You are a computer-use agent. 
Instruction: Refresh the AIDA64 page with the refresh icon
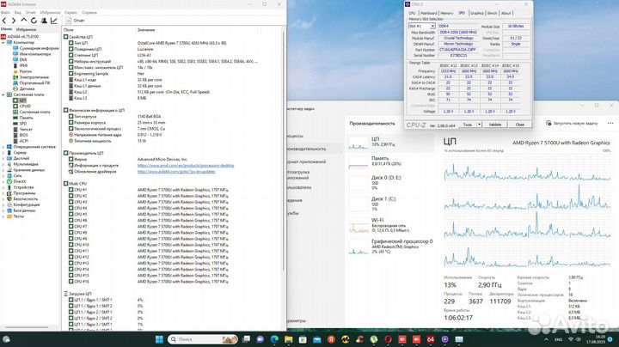34,21
